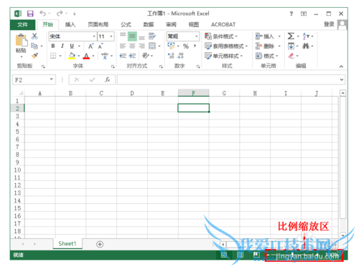Open the font name 宋体 dropdown
Screen dimensions: 359x269
[x=94, y=36]
